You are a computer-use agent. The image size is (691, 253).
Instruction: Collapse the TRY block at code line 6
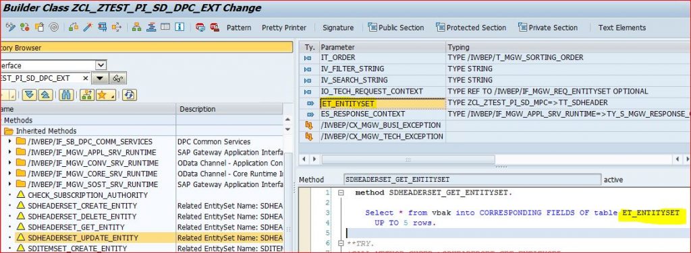click(x=341, y=243)
